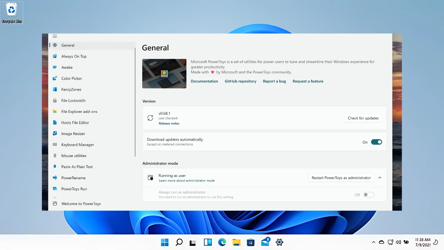Open taskbar clock and date
The width and height of the screenshot is (444, 250).
pyautogui.click(x=423, y=242)
